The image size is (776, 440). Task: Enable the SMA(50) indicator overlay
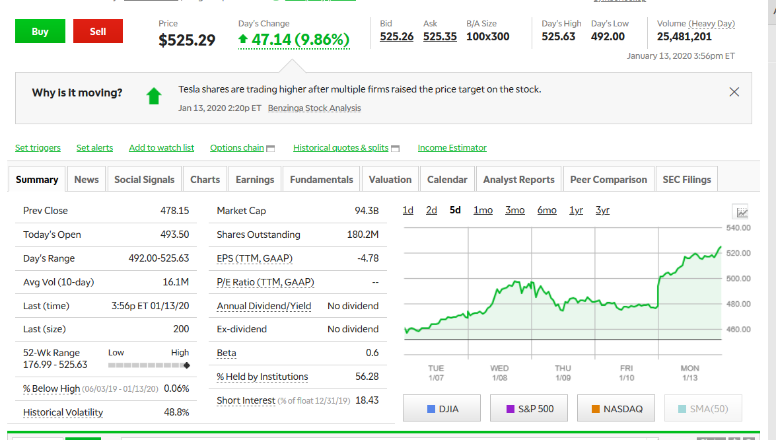703,409
